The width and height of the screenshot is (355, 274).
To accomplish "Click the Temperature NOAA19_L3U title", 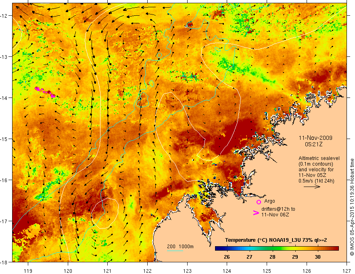I will pyautogui.click(x=276, y=240).
